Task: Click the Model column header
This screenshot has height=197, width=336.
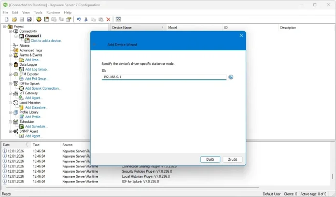Action: 194,27
